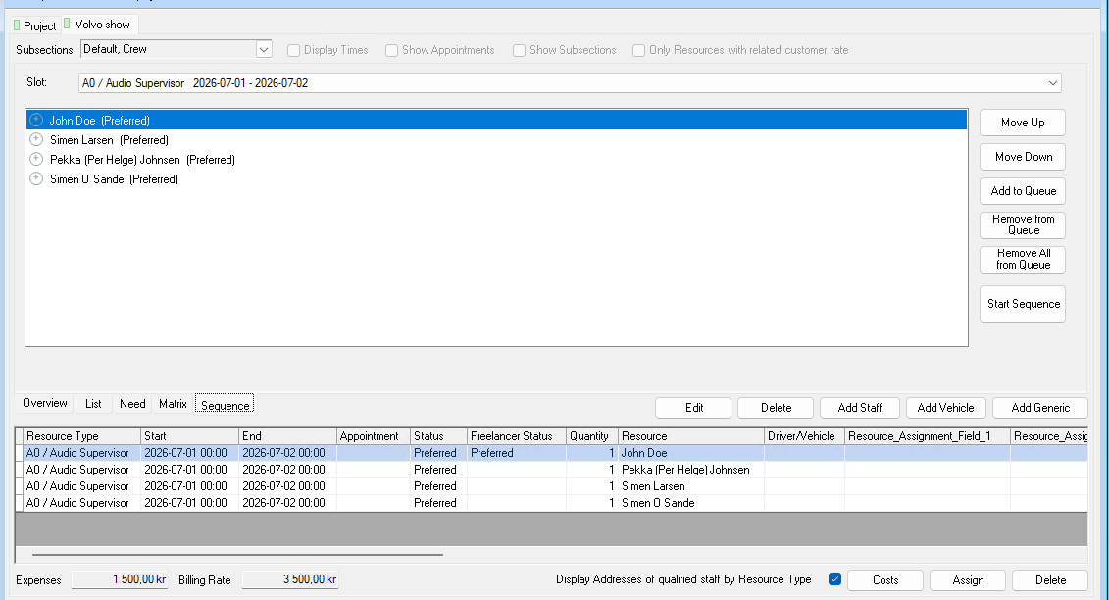Screen dimensions: 1109x600
Task: Click the green icon on the Project tab
Action: [17, 25]
